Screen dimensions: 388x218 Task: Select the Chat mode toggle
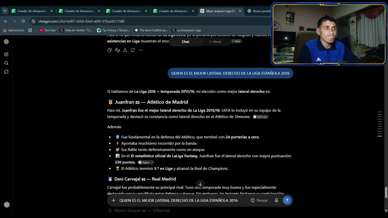[x=186, y=42]
